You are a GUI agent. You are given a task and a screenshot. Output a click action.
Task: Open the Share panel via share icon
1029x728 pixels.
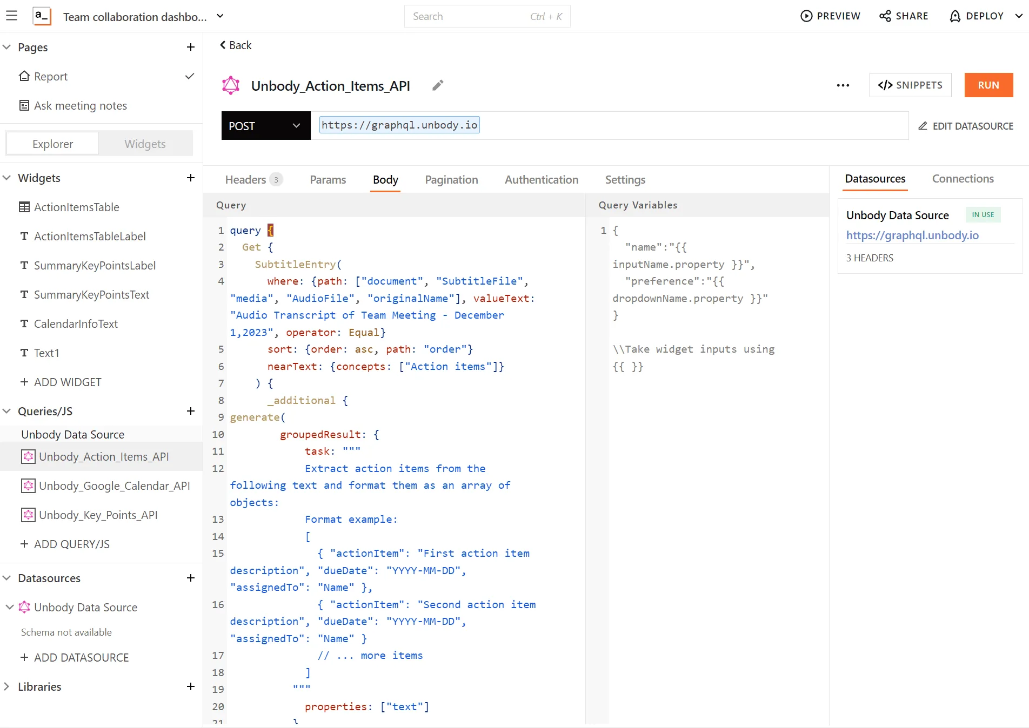[885, 16]
